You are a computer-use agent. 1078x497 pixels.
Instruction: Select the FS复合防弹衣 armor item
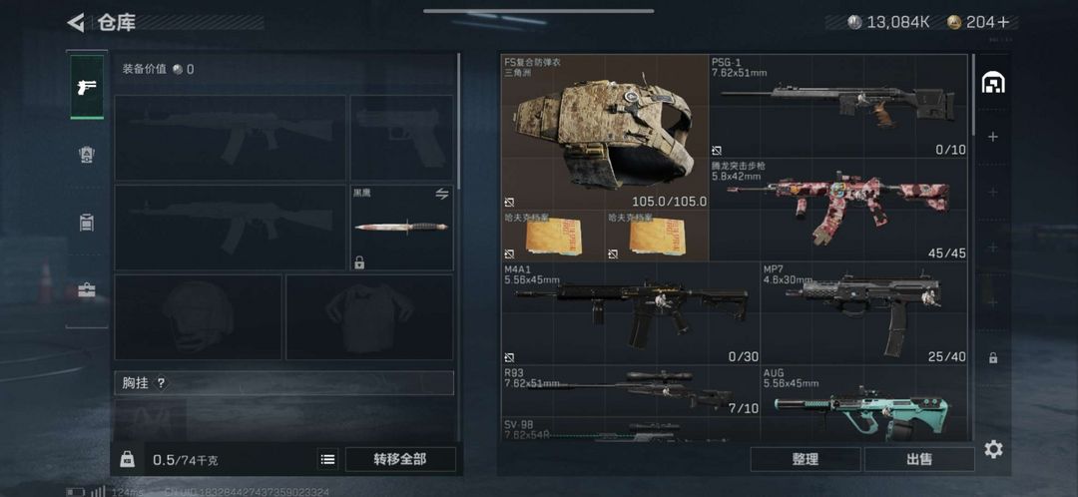pos(605,133)
